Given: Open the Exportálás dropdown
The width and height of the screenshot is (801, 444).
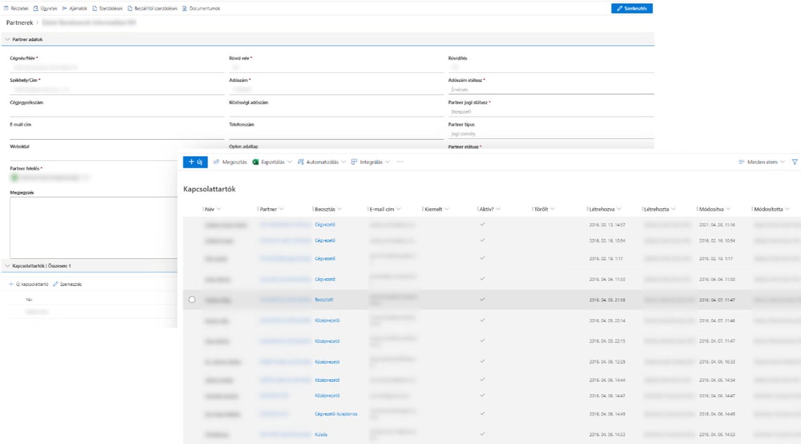Looking at the screenshot, I should pos(272,162).
